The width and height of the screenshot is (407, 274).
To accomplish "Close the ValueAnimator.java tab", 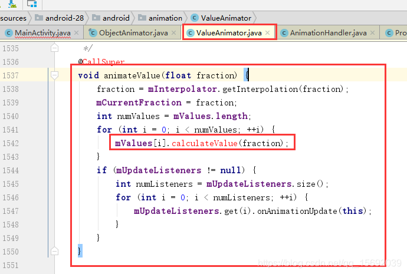I will click(268, 33).
